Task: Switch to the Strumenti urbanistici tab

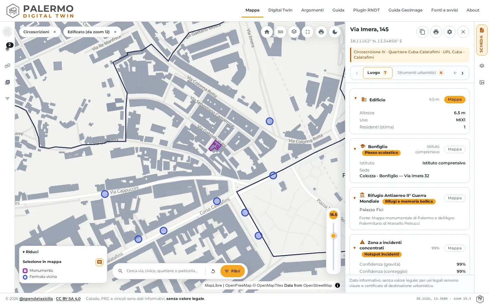Action: 420,73
